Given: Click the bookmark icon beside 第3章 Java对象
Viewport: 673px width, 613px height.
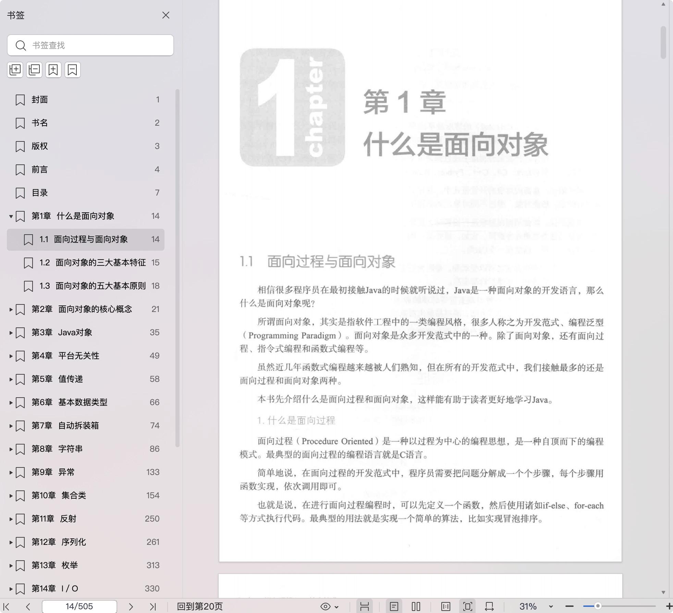Looking at the screenshot, I should coord(20,333).
